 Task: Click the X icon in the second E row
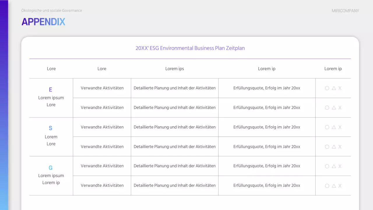click(340, 108)
